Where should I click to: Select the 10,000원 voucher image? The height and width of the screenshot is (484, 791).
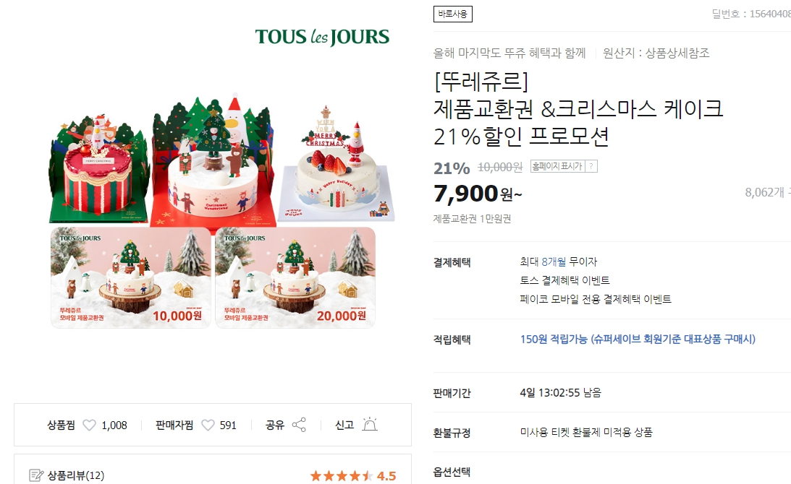pos(131,277)
